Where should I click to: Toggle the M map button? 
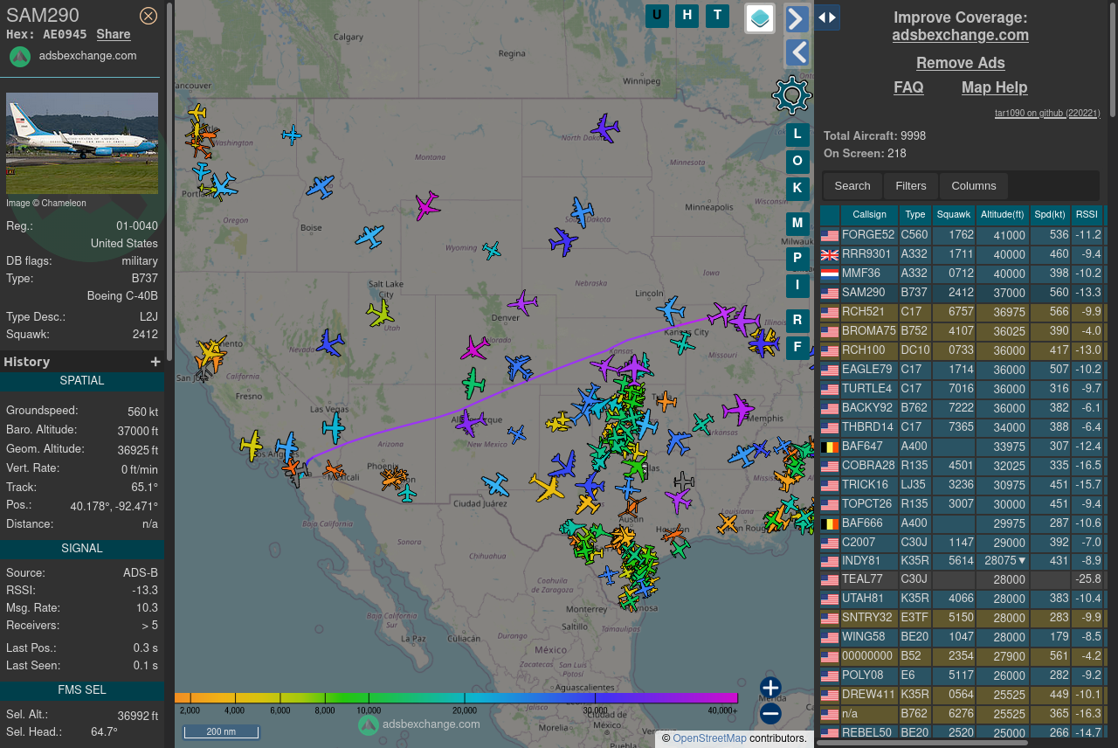(797, 224)
